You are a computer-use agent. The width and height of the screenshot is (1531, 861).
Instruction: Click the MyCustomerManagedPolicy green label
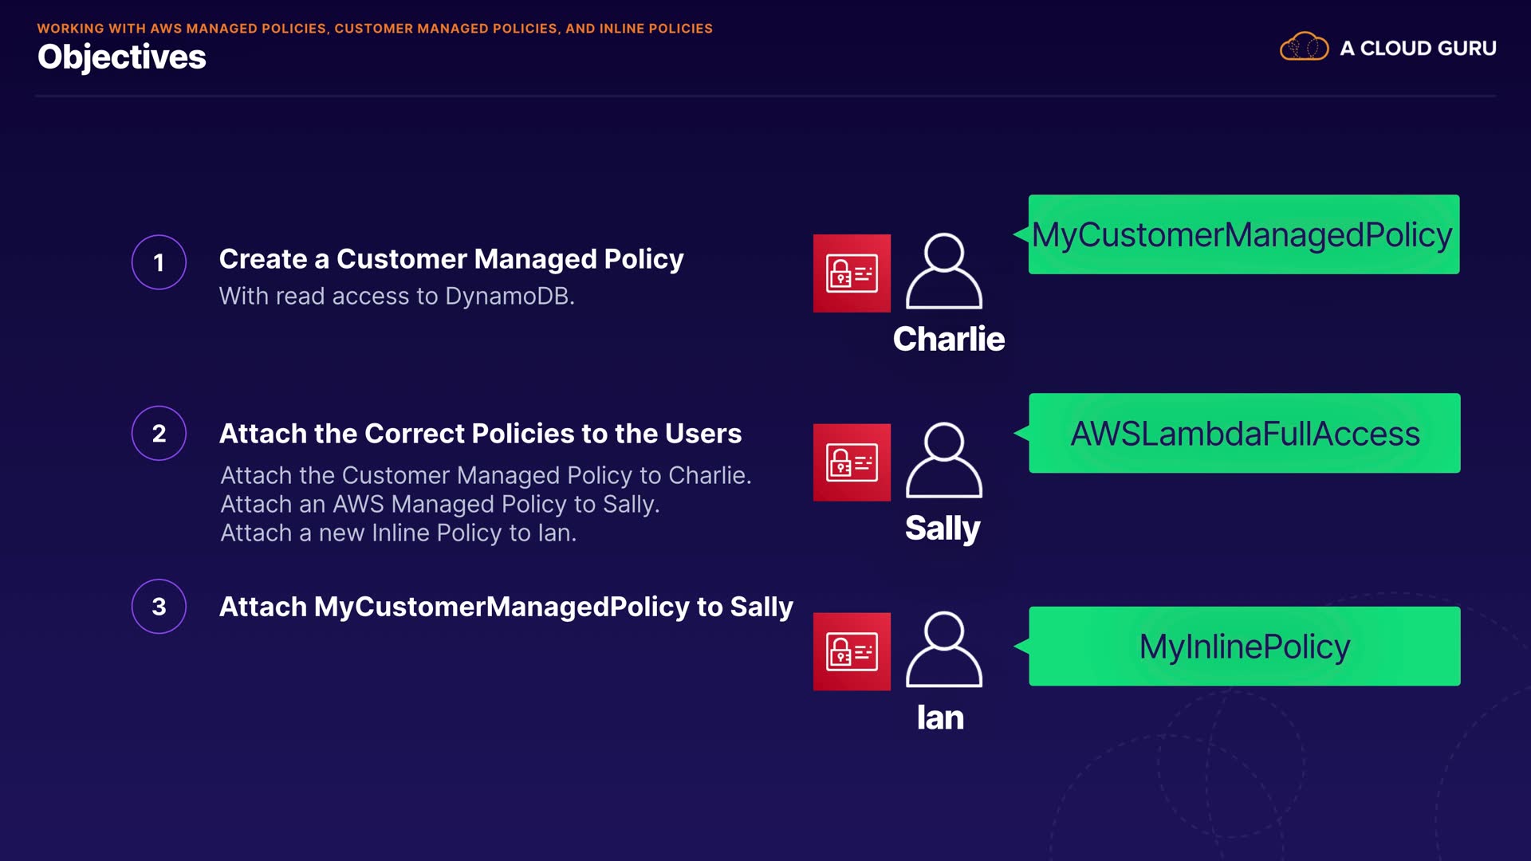click(1243, 234)
